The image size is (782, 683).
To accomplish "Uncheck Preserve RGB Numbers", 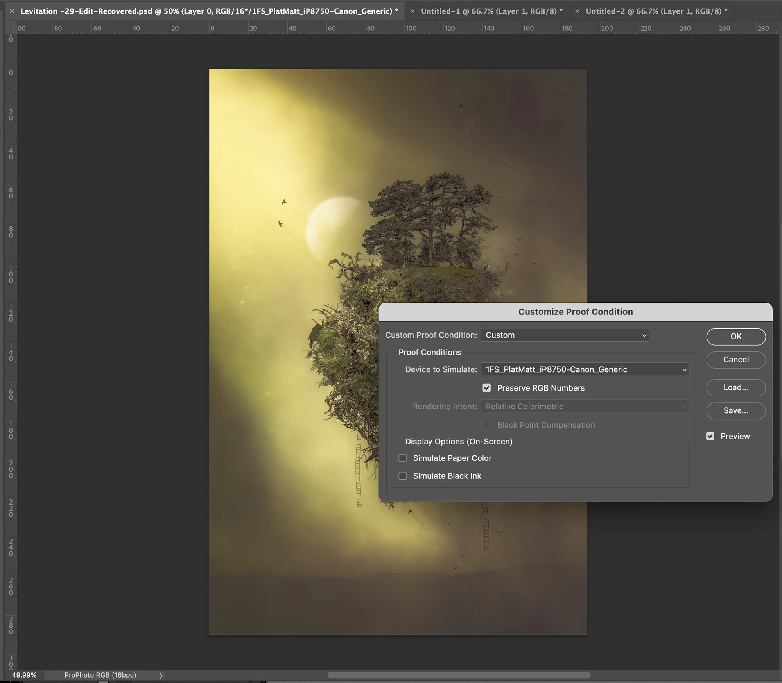I will tap(486, 388).
